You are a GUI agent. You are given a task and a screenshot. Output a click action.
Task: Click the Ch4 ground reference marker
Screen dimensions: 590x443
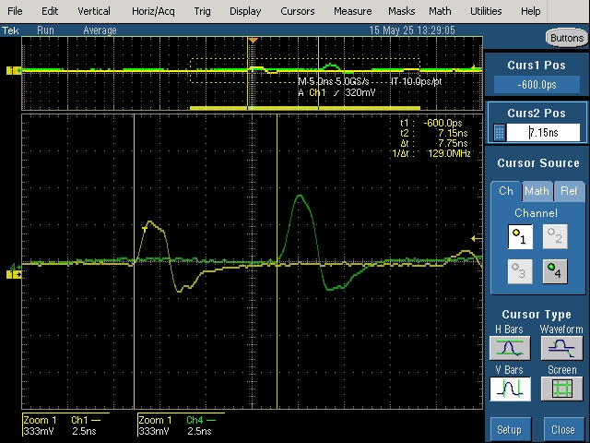pyautogui.click(x=16, y=267)
